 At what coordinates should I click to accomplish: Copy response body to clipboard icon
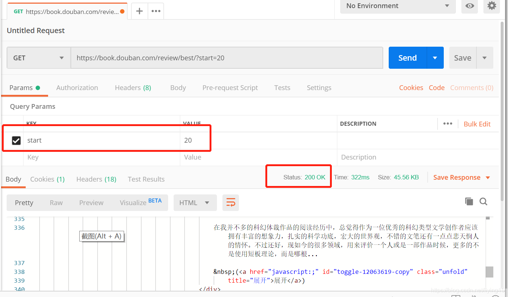tap(469, 201)
